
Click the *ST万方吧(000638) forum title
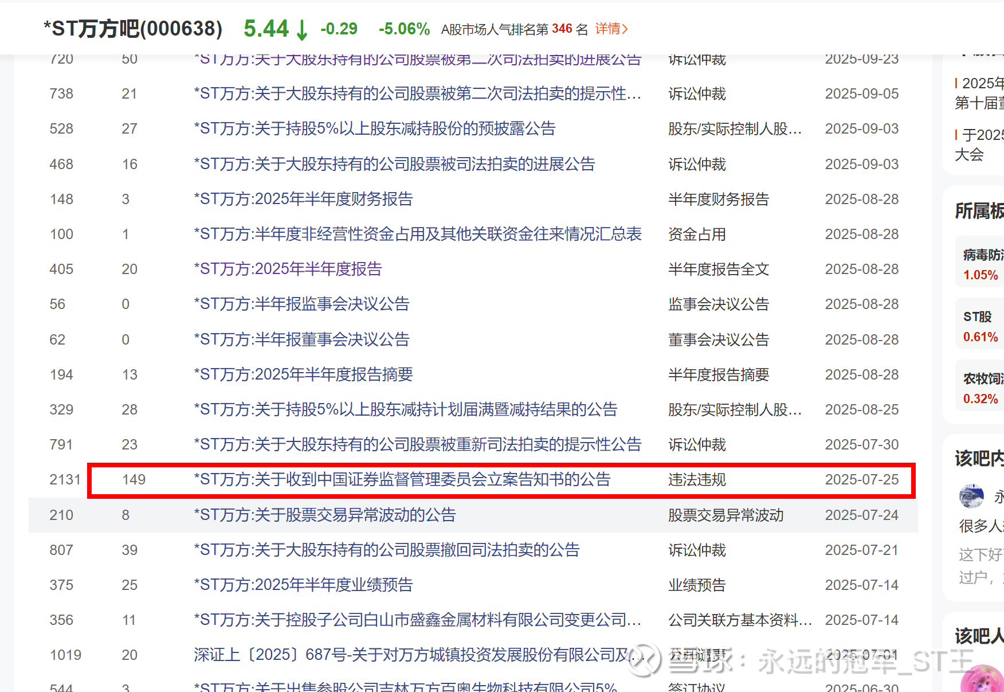[x=133, y=29]
